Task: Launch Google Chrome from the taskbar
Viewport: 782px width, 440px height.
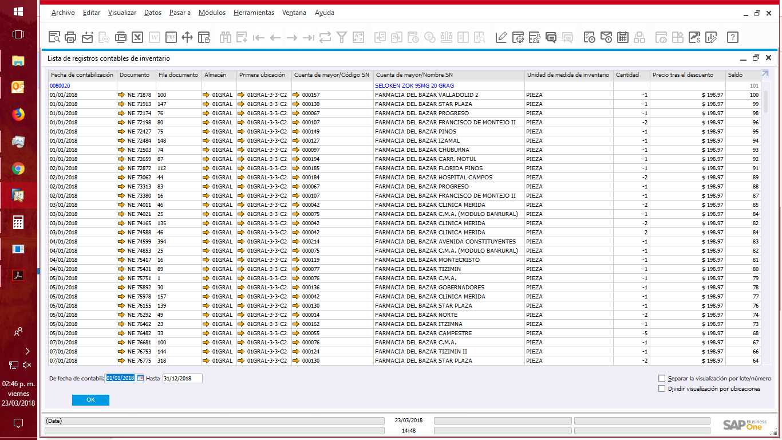Action: pos(18,168)
